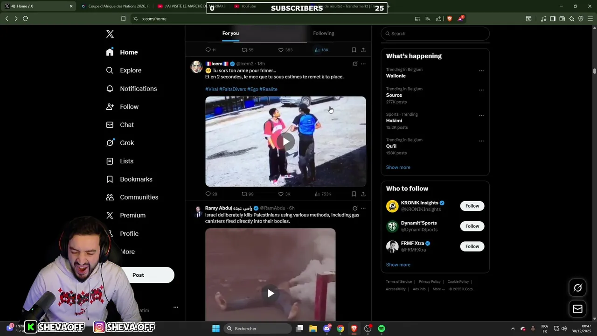Viewport: 597px width, 336px height.
Task: Expand the More footer links menu
Action: tap(438, 289)
